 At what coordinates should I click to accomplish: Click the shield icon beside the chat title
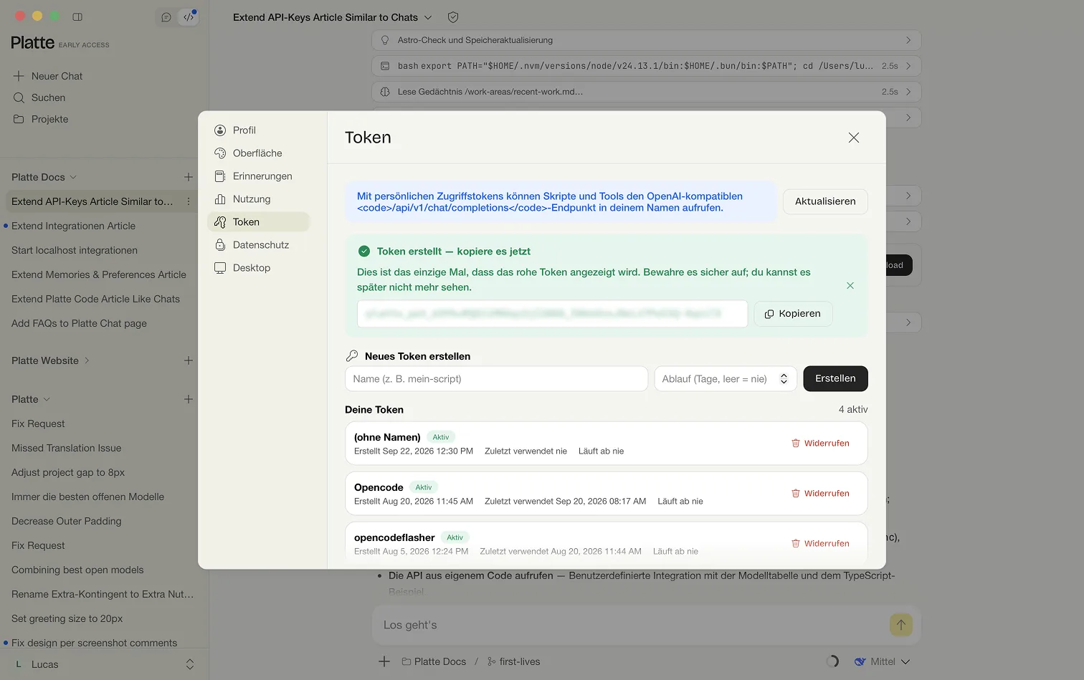click(x=453, y=17)
